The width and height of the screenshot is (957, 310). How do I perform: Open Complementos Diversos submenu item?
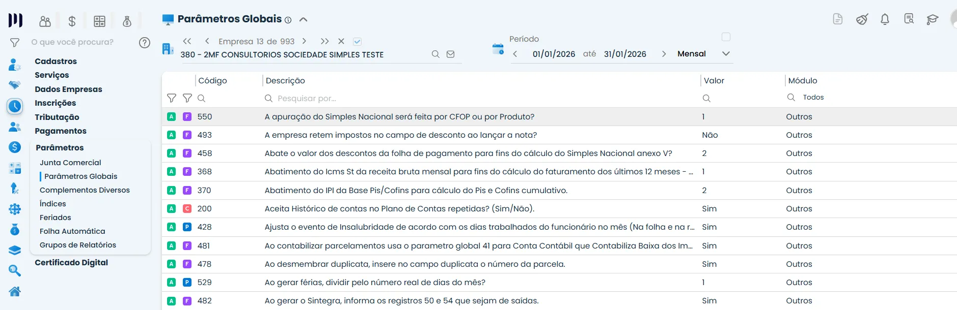click(85, 190)
